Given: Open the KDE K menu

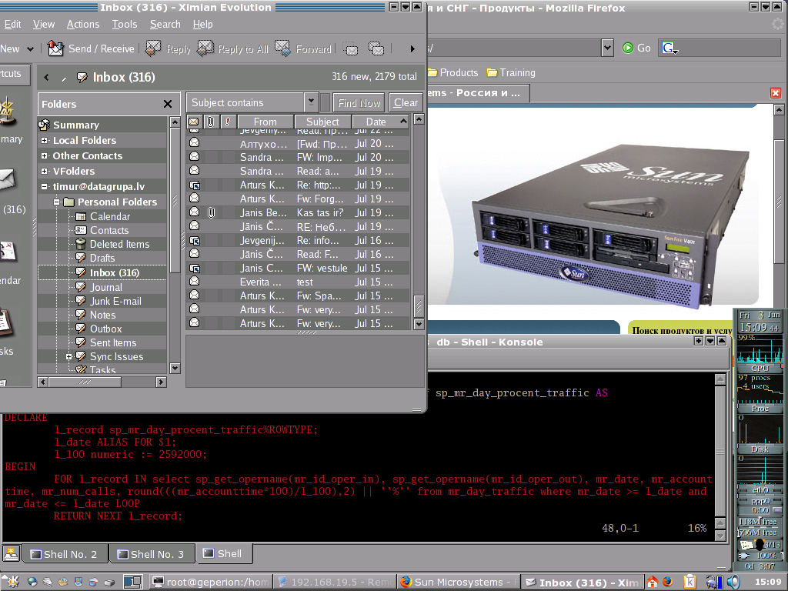Looking at the screenshot, I should point(11,582).
